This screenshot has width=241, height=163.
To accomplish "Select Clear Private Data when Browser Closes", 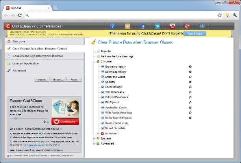I will coord(45,49).
